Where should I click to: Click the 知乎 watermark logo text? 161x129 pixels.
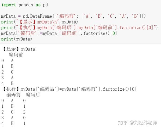coord(123,123)
